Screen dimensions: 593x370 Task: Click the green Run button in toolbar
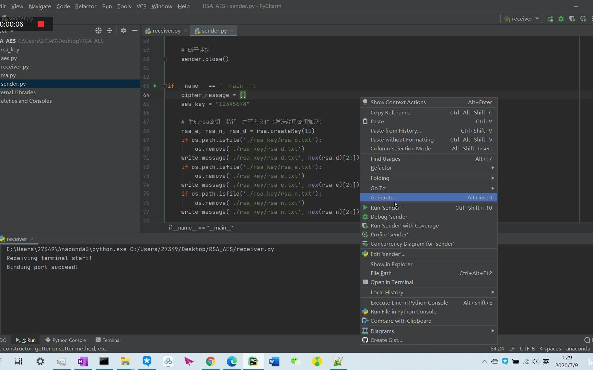[x=550, y=19]
